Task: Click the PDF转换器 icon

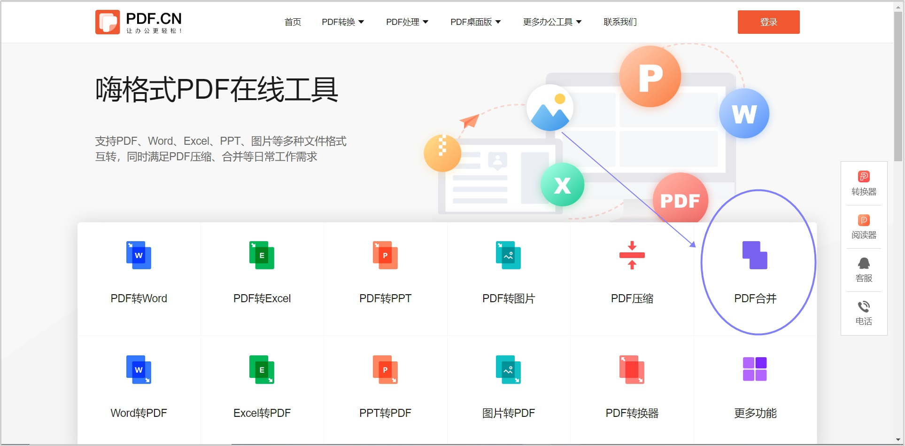Action: pos(632,369)
